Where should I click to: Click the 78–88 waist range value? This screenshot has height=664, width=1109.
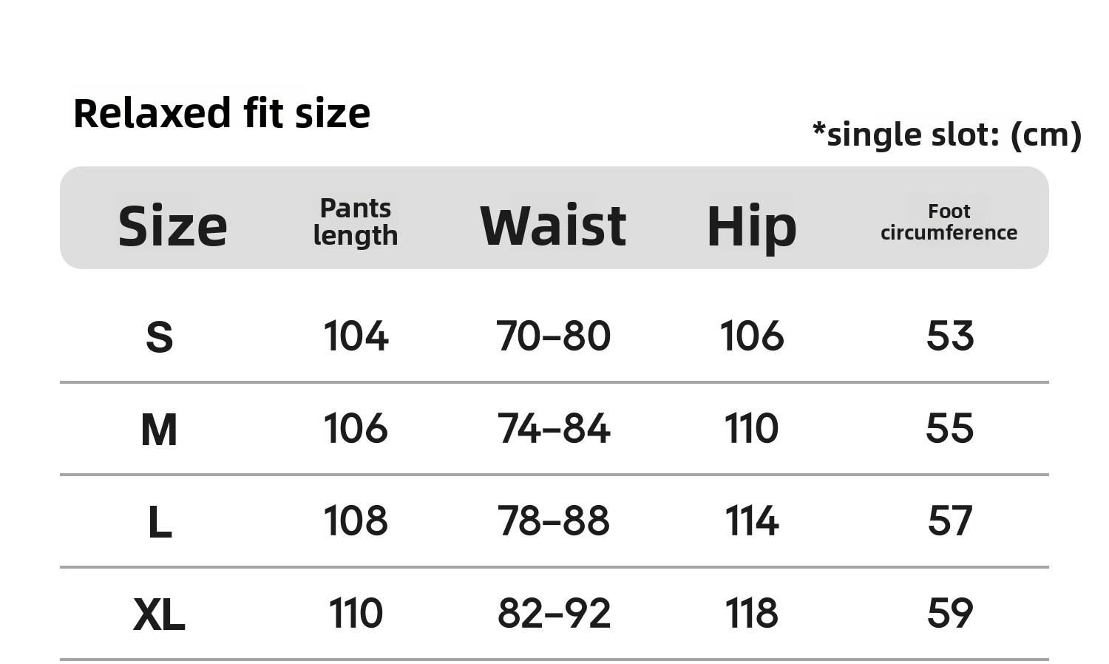(553, 521)
